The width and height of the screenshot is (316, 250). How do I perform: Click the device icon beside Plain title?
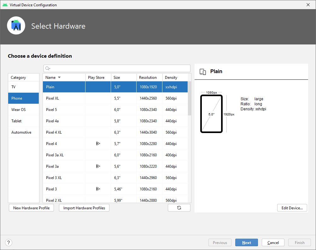point(203,72)
